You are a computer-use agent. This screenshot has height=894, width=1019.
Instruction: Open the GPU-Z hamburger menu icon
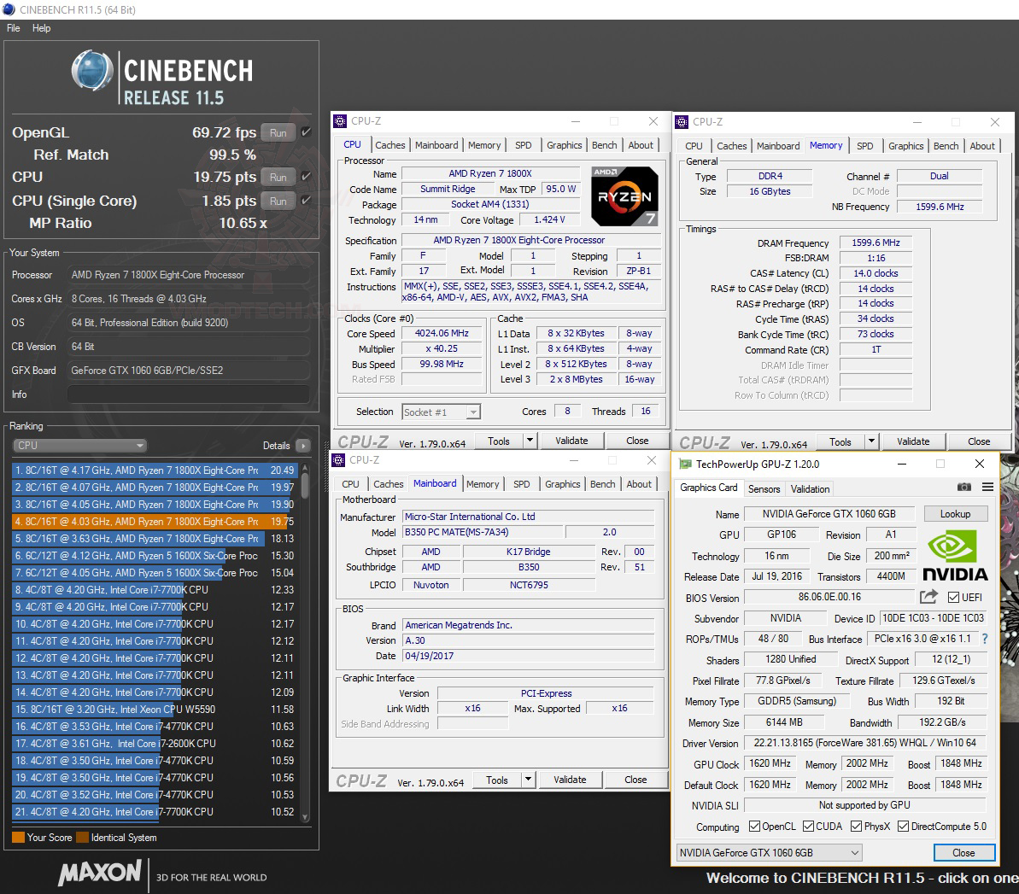point(987,488)
